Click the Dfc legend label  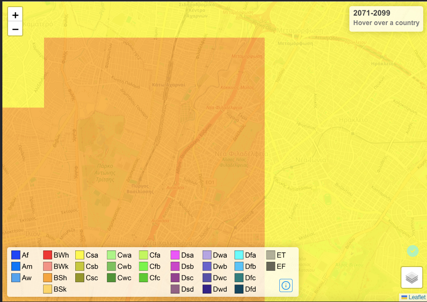click(250, 278)
